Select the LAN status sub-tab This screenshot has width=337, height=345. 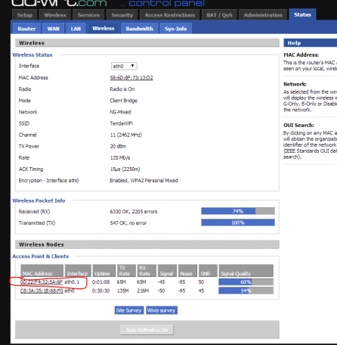point(76,29)
